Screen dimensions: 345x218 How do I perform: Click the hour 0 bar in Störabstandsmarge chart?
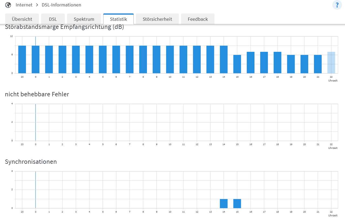click(36, 59)
